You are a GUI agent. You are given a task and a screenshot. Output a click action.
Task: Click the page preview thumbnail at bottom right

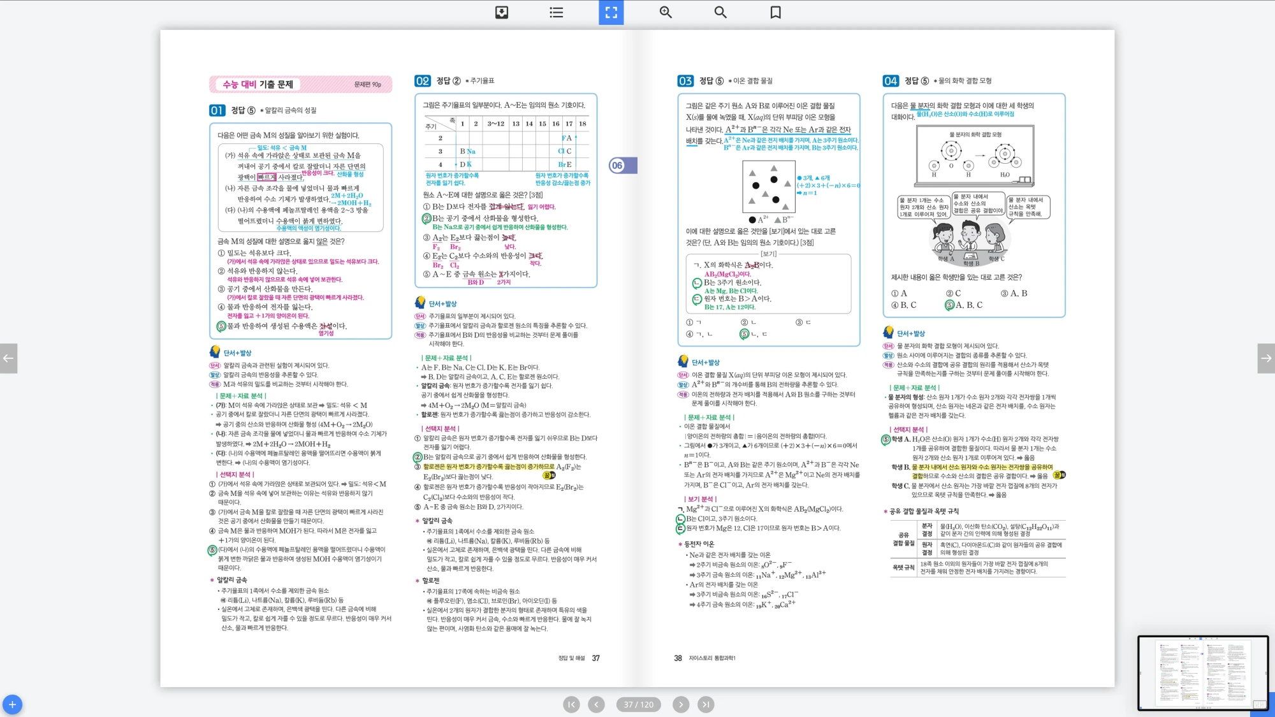pos(1202,672)
